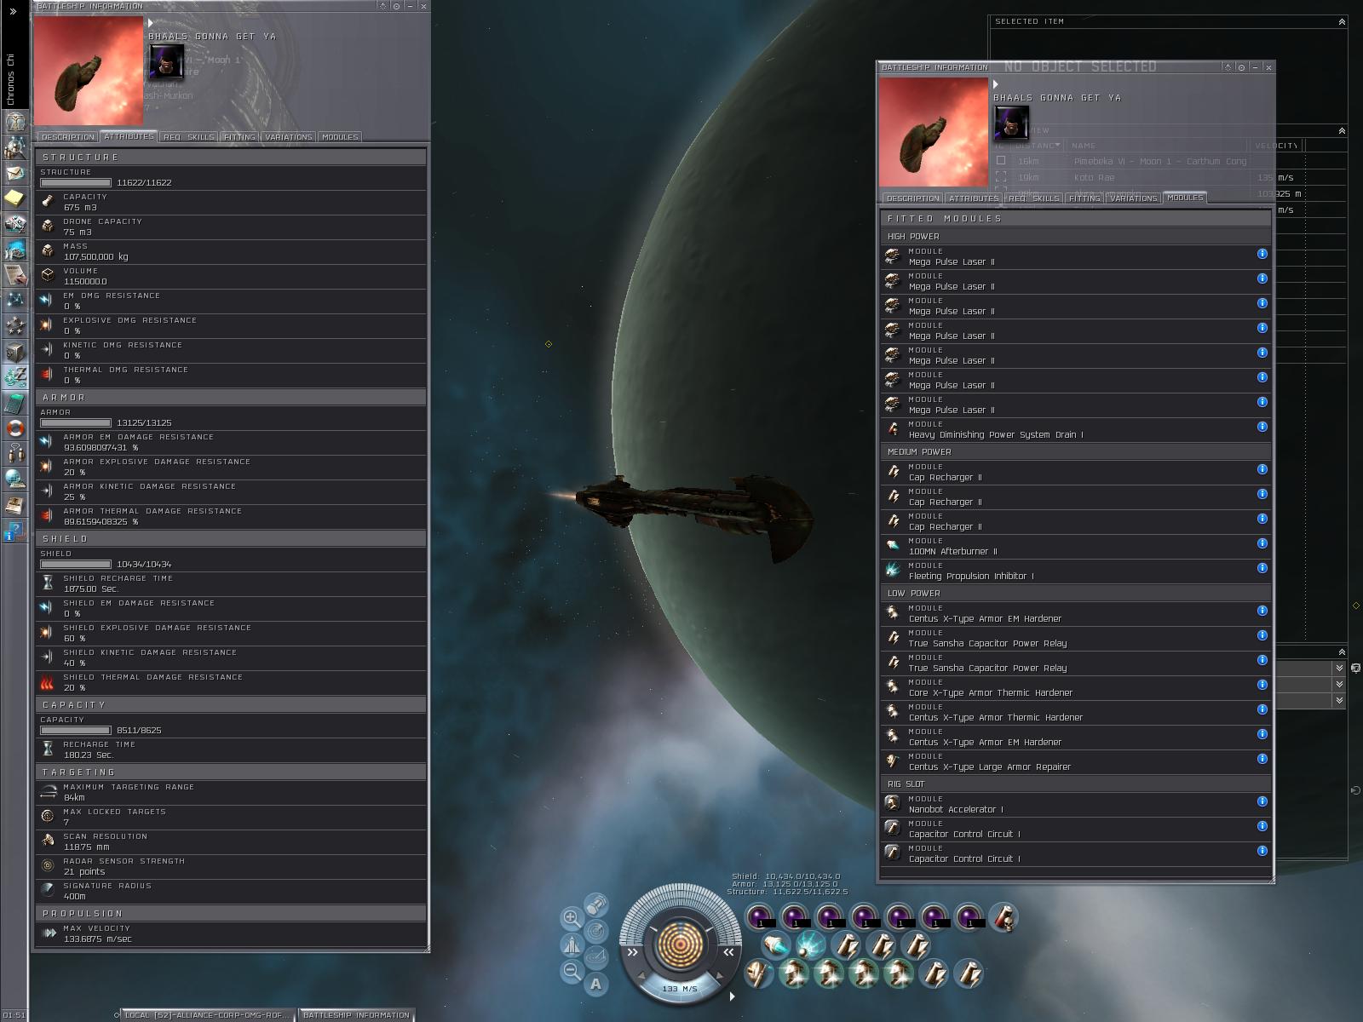Open the assets cube icon in sidebar
Viewport: 1363px width, 1022px height.
coord(14,350)
